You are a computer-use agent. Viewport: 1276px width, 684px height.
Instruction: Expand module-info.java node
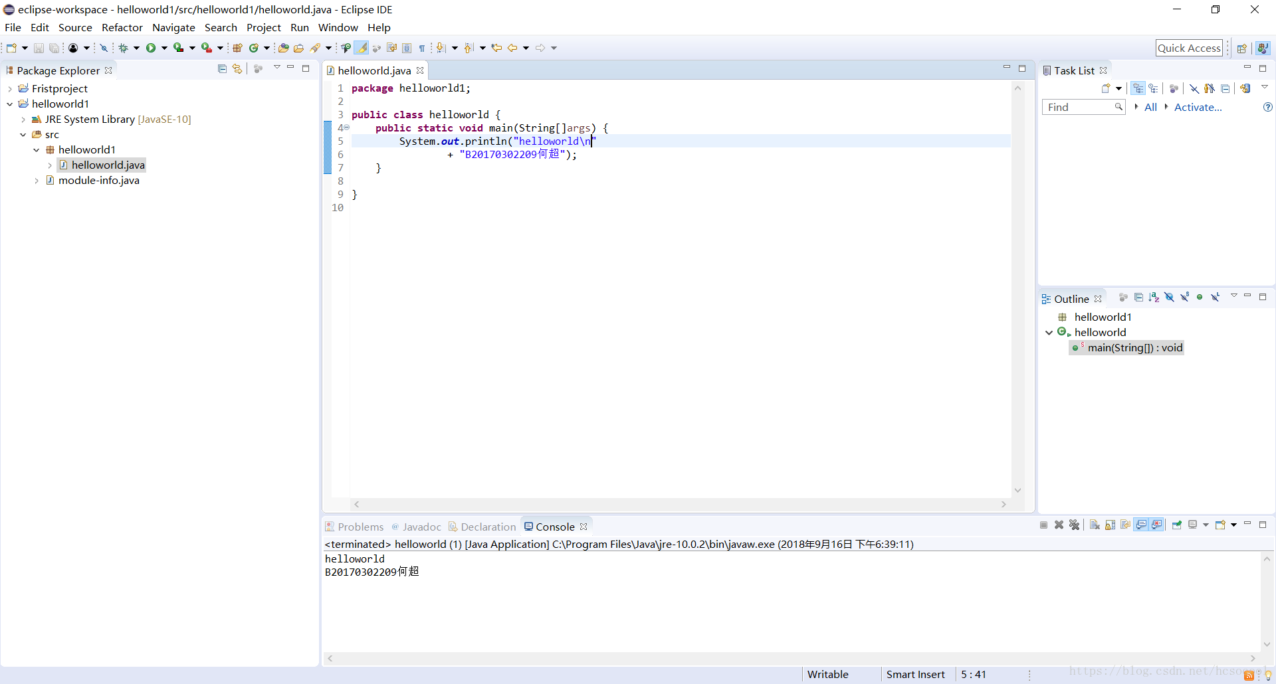(x=37, y=181)
